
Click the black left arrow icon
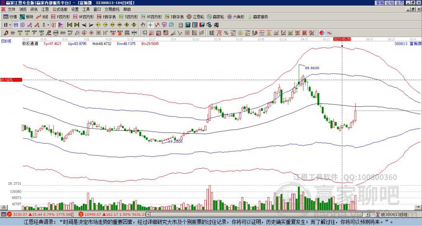(84, 25)
